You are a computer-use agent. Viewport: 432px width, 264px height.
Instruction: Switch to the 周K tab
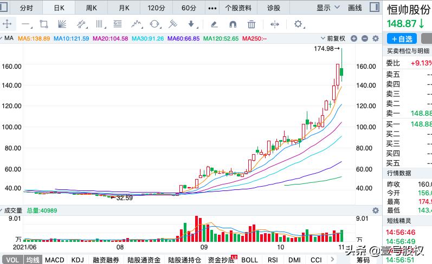[x=92, y=8]
